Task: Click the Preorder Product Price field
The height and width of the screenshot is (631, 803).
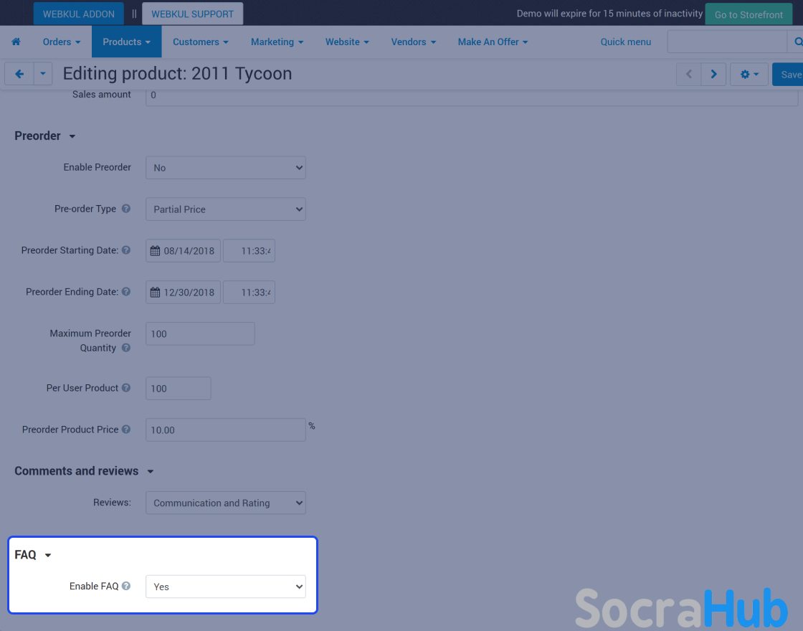Action: pos(225,430)
